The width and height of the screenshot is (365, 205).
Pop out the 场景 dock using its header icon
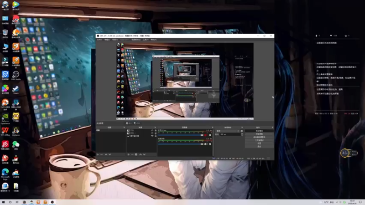click(124, 128)
